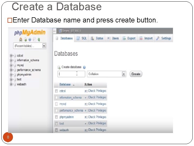Tick the webauth database checkbox

tap(56, 130)
